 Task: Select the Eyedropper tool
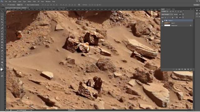pyautogui.click(x=2, y=25)
